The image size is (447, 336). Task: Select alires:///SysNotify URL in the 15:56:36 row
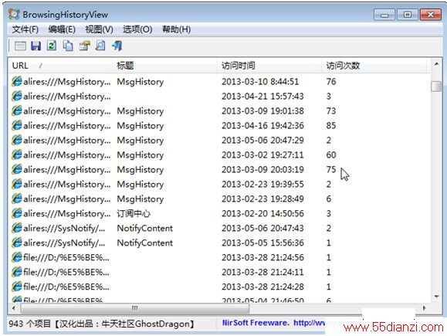pyautogui.click(x=64, y=243)
